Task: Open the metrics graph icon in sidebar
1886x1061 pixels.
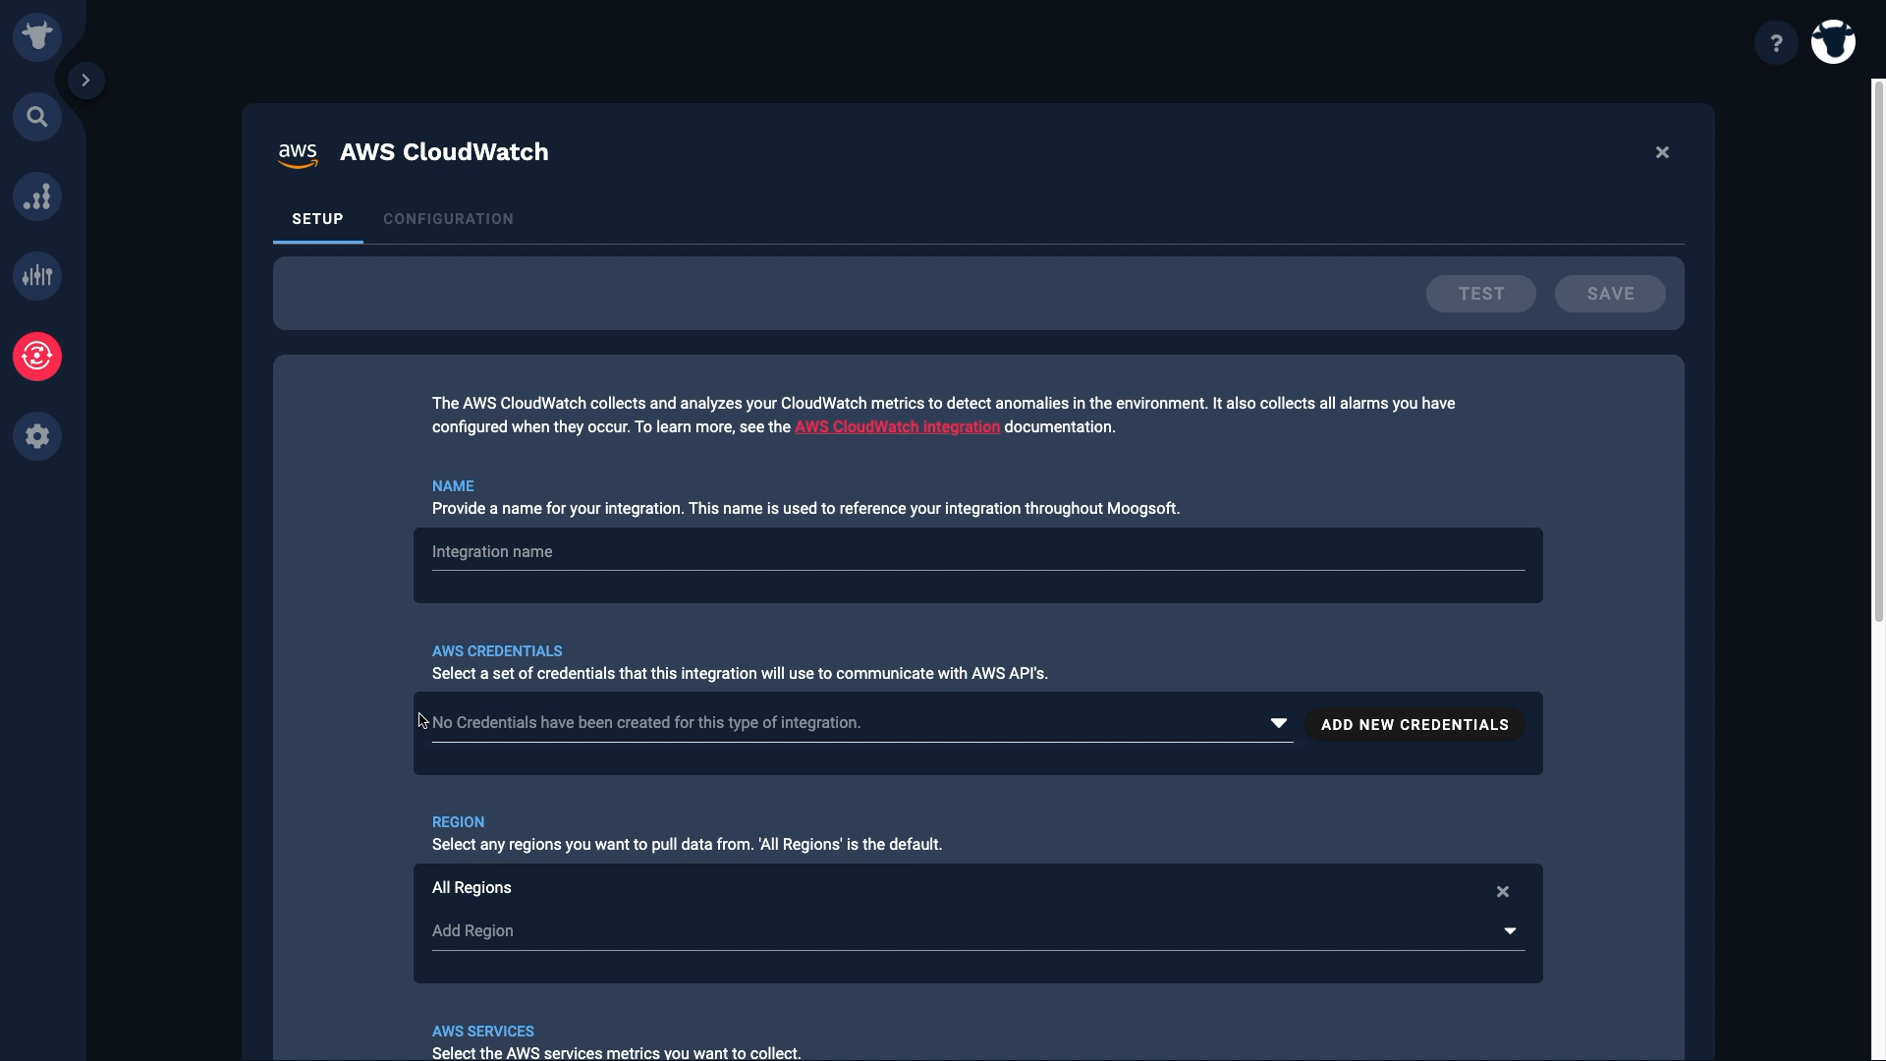Action: click(x=37, y=196)
